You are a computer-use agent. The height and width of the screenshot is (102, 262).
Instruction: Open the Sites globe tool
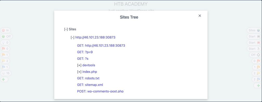pos(254,30)
